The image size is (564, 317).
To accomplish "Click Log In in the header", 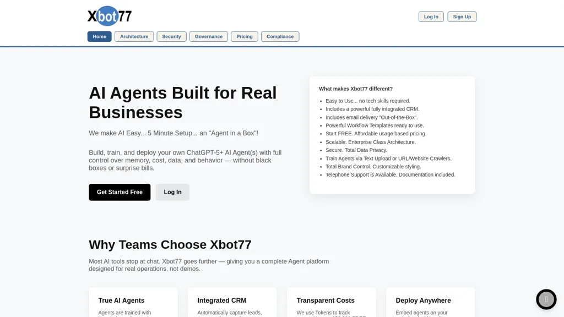I will [x=431, y=17].
